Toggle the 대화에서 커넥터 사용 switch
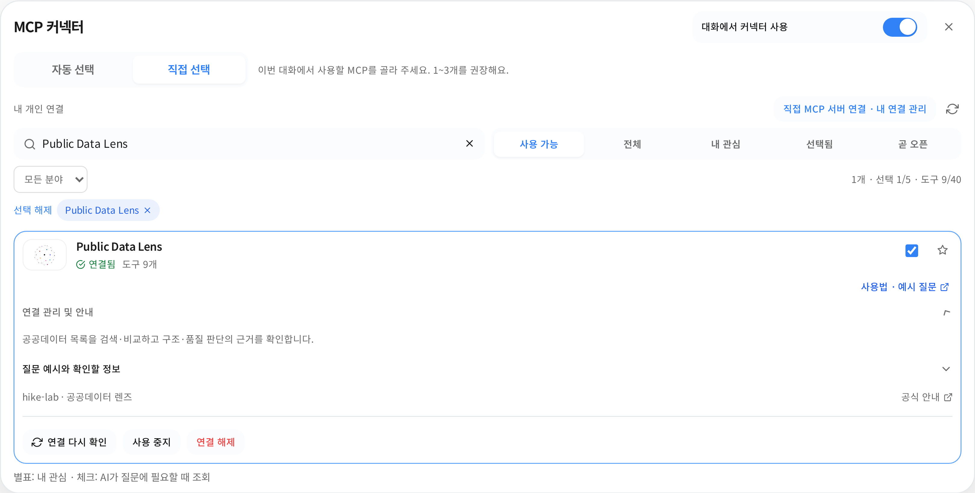 pos(899,27)
